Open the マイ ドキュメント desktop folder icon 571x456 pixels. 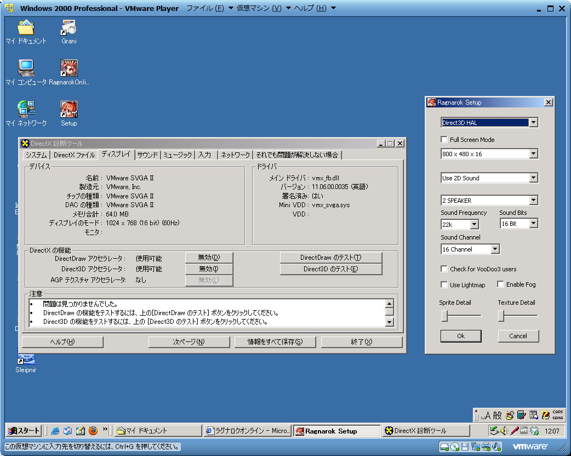point(26,27)
